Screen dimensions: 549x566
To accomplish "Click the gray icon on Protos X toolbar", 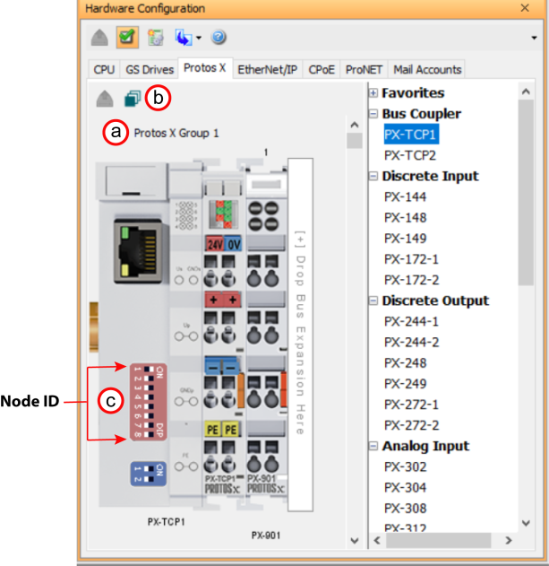I will [106, 99].
